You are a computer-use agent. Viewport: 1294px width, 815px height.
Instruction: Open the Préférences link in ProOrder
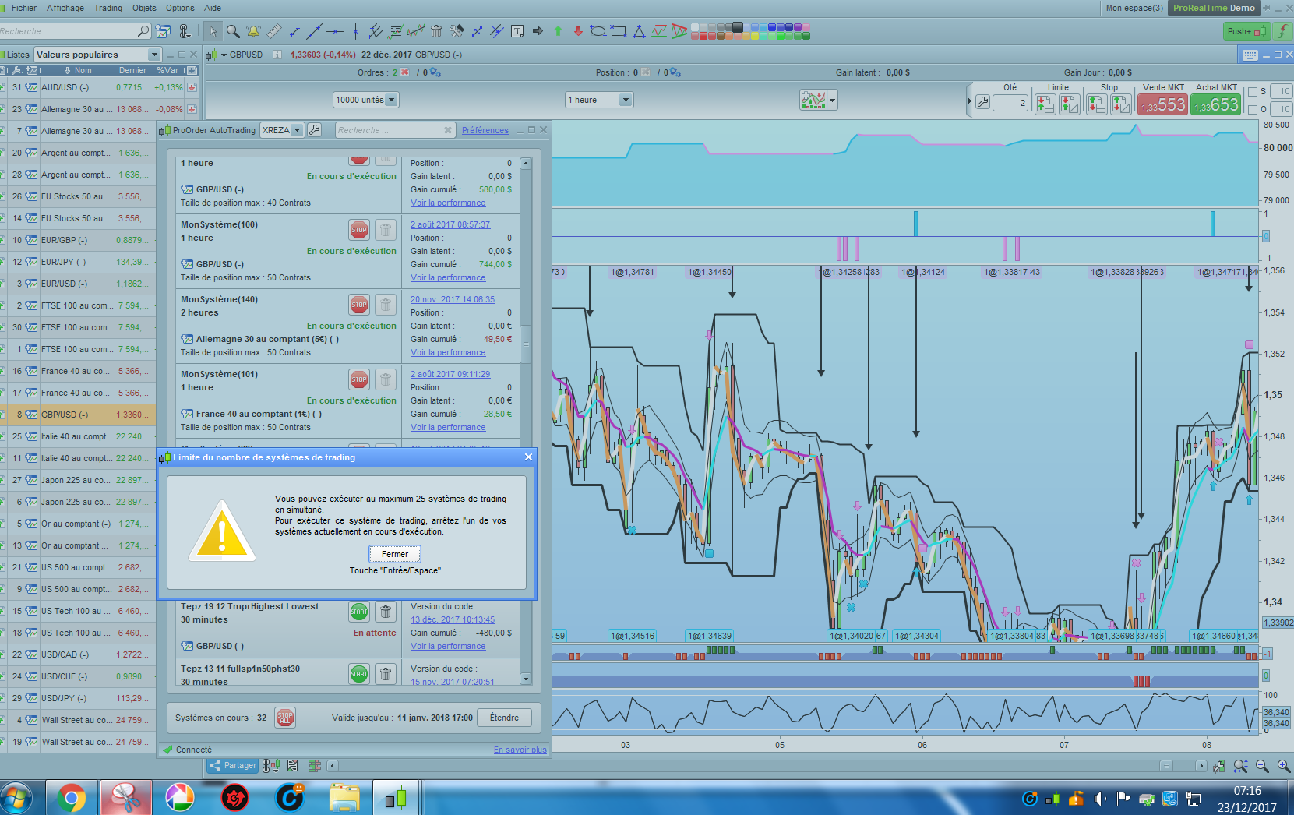coord(485,130)
